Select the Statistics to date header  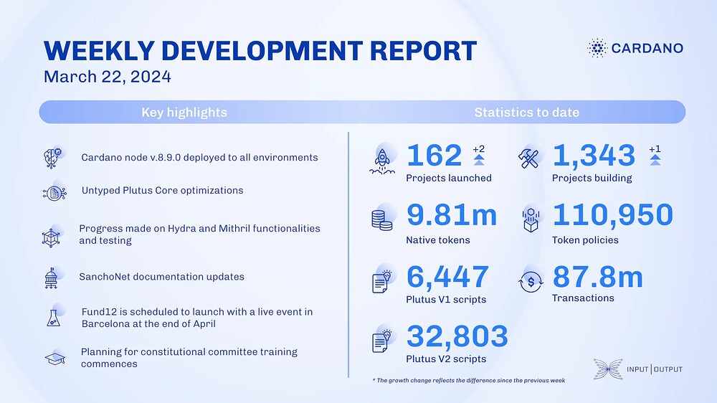tap(527, 113)
